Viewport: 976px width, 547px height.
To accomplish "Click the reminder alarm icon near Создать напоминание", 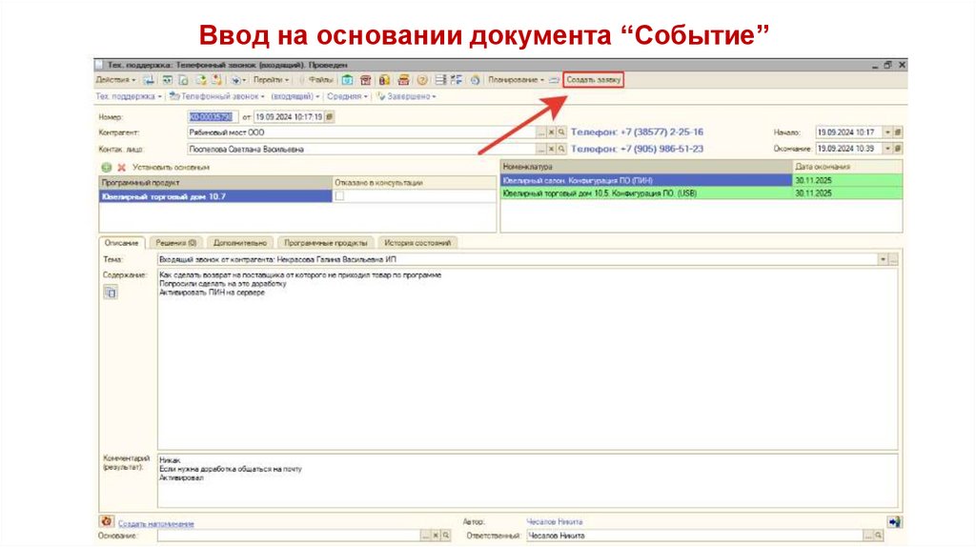I will pyautogui.click(x=107, y=521).
